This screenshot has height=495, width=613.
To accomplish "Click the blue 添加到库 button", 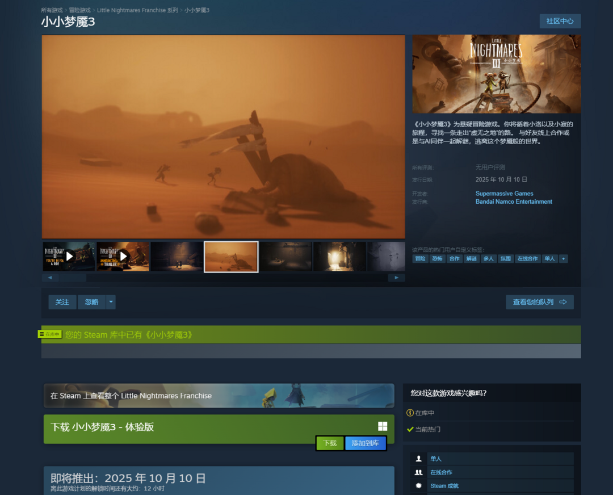I will tap(365, 443).
